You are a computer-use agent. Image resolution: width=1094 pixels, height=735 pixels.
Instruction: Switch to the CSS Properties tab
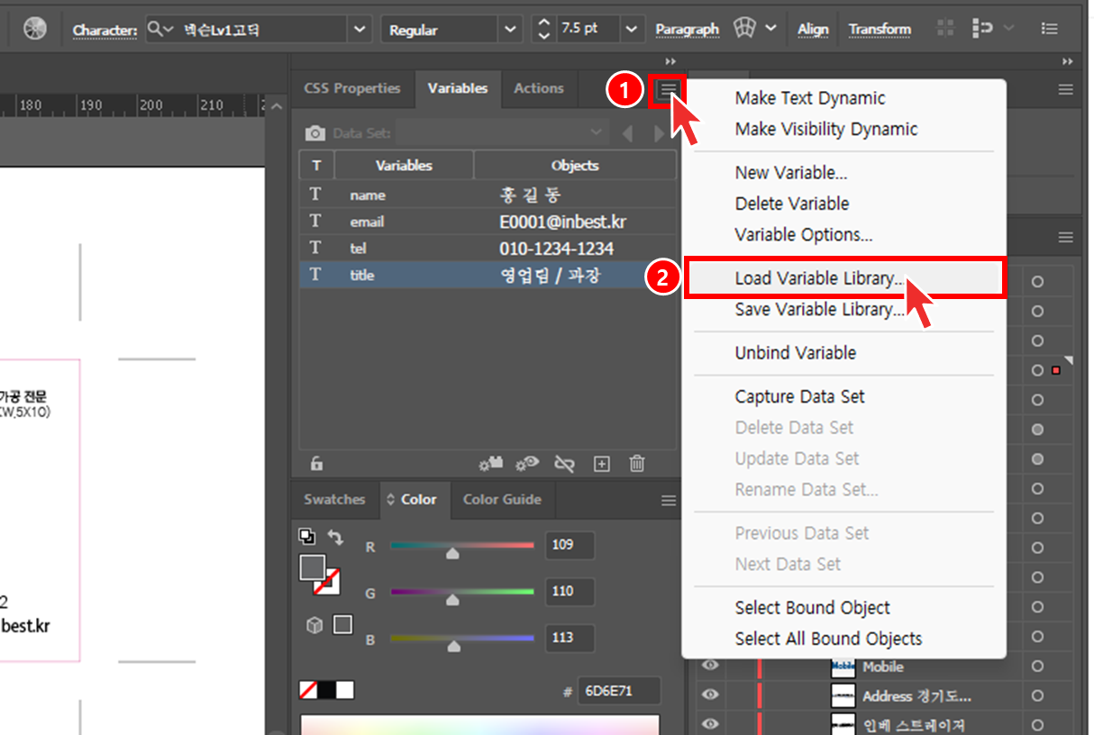tap(352, 88)
